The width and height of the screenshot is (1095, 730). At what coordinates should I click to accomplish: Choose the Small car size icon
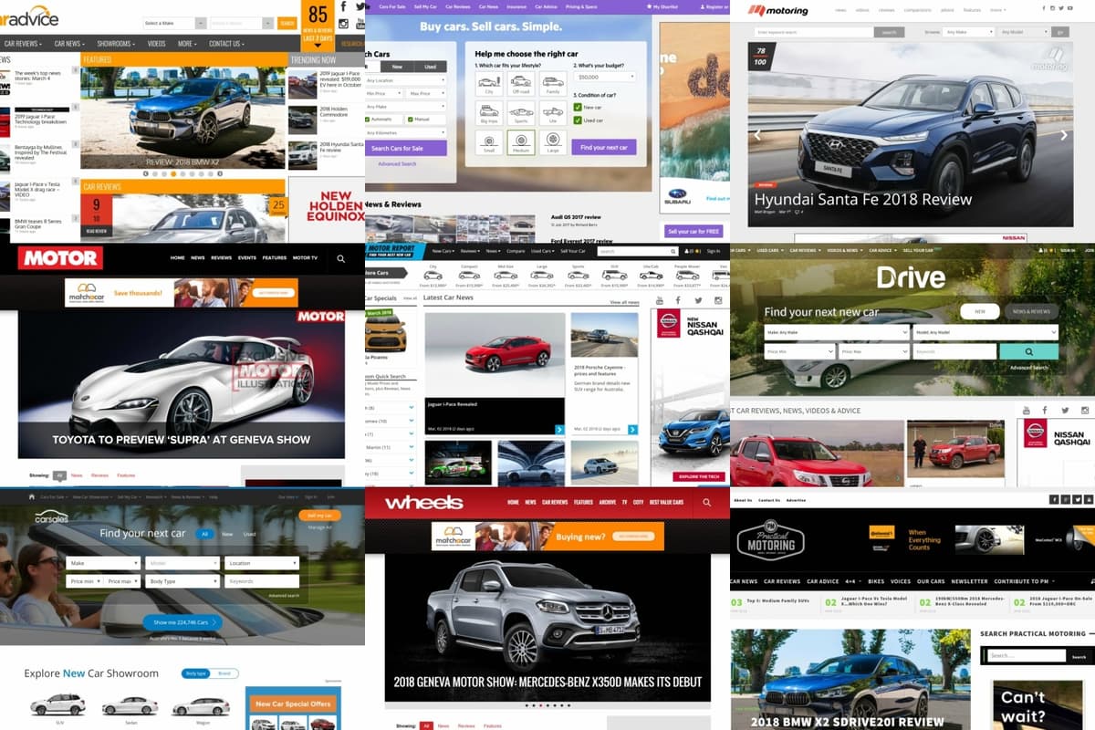pos(489,142)
